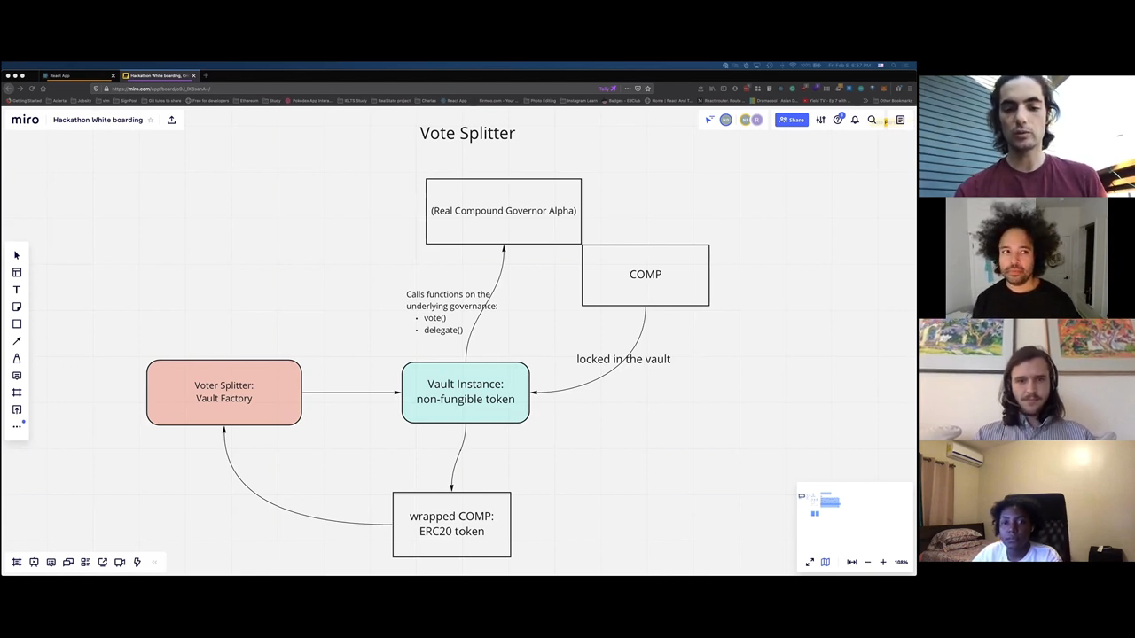Open search magnifier in Miro toolbar
Screen dimensions: 1135x638
click(x=872, y=120)
